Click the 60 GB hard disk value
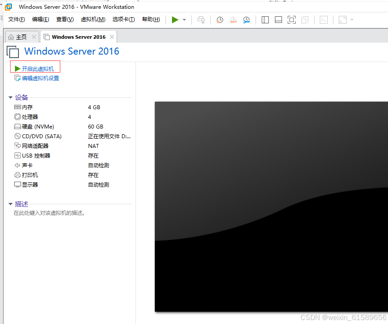 tap(95, 127)
